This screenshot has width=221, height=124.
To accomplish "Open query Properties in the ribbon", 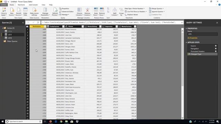I will point(64,9).
